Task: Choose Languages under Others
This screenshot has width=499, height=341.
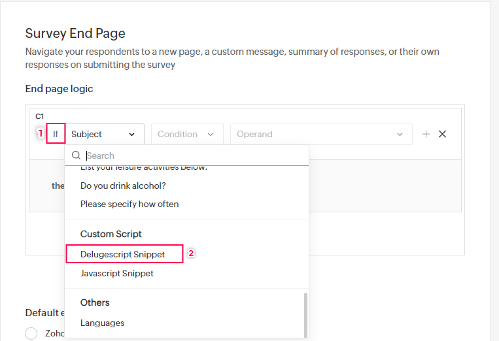Action: point(102,323)
